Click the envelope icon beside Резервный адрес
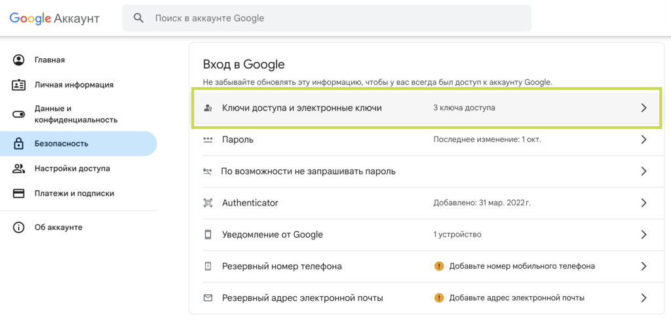 pyautogui.click(x=208, y=297)
